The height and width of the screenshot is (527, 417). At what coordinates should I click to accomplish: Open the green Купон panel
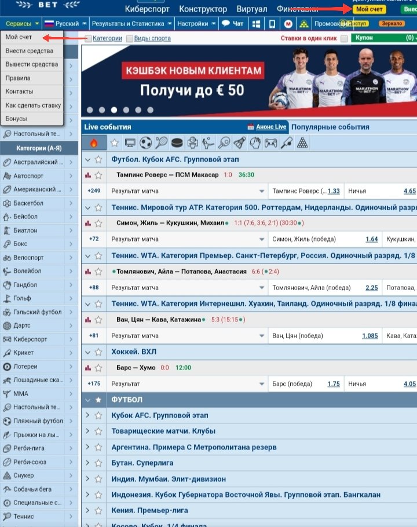pos(384,38)
